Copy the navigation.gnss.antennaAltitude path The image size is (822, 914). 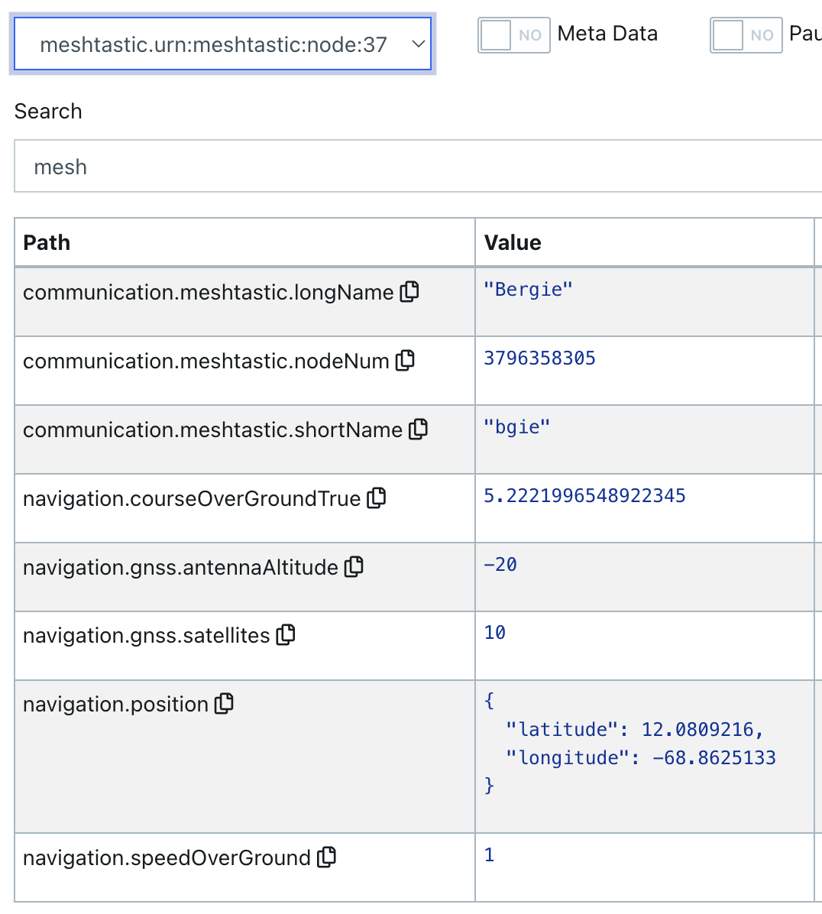354,566
